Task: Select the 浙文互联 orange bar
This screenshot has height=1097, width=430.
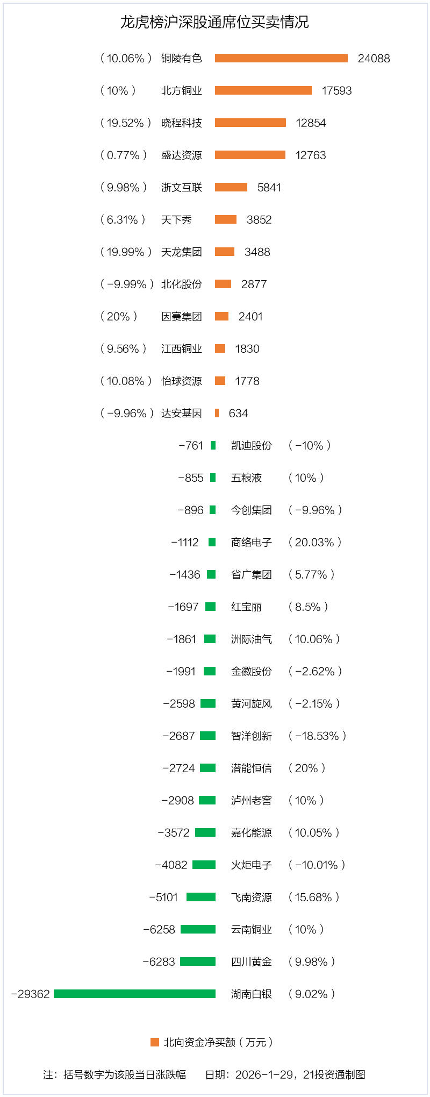Action: coord(231,187)
